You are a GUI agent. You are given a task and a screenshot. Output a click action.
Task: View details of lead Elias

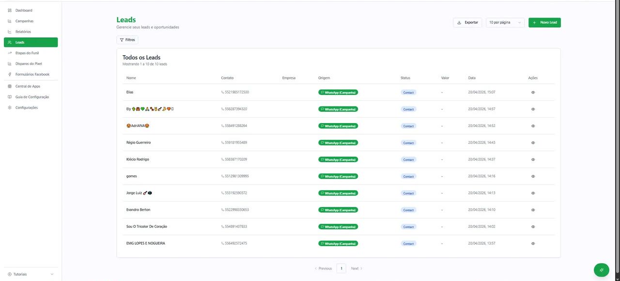click(533, 92)
